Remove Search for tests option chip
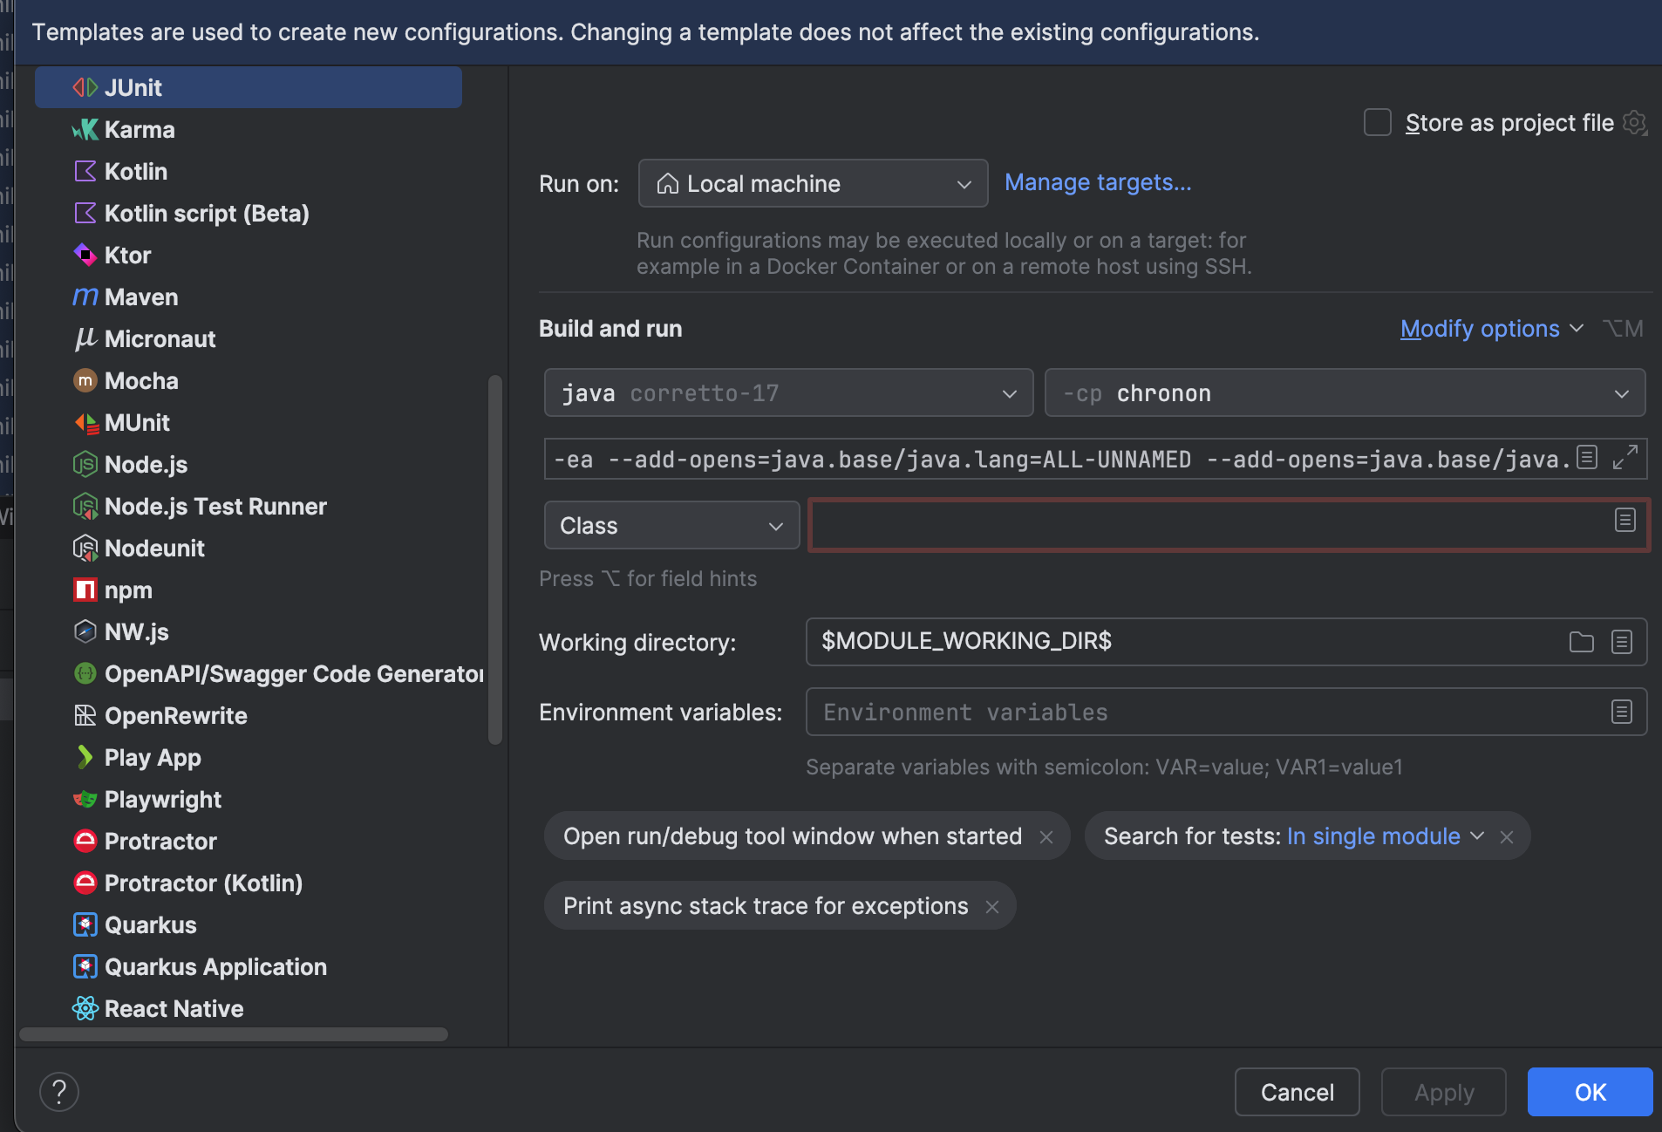1662x1132 pixels. tap(1507, 837)
